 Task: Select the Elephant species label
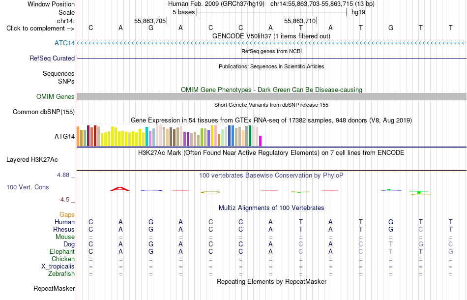[62, 251]
